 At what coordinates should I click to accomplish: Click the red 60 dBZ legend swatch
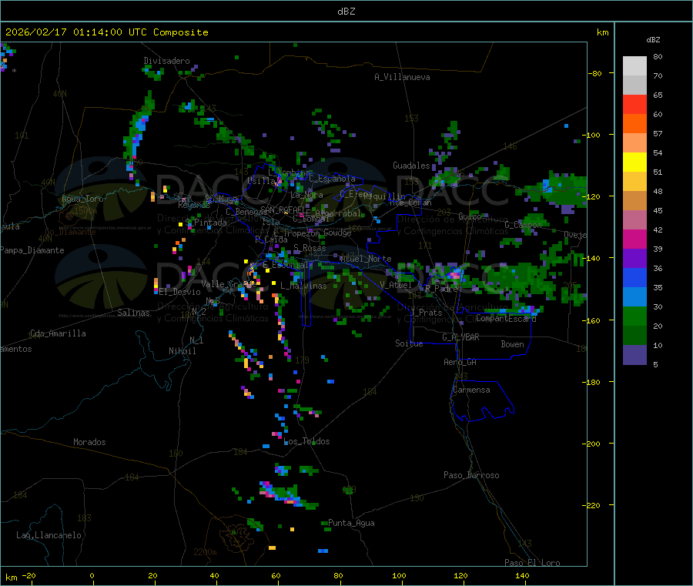tap(634, 104)
